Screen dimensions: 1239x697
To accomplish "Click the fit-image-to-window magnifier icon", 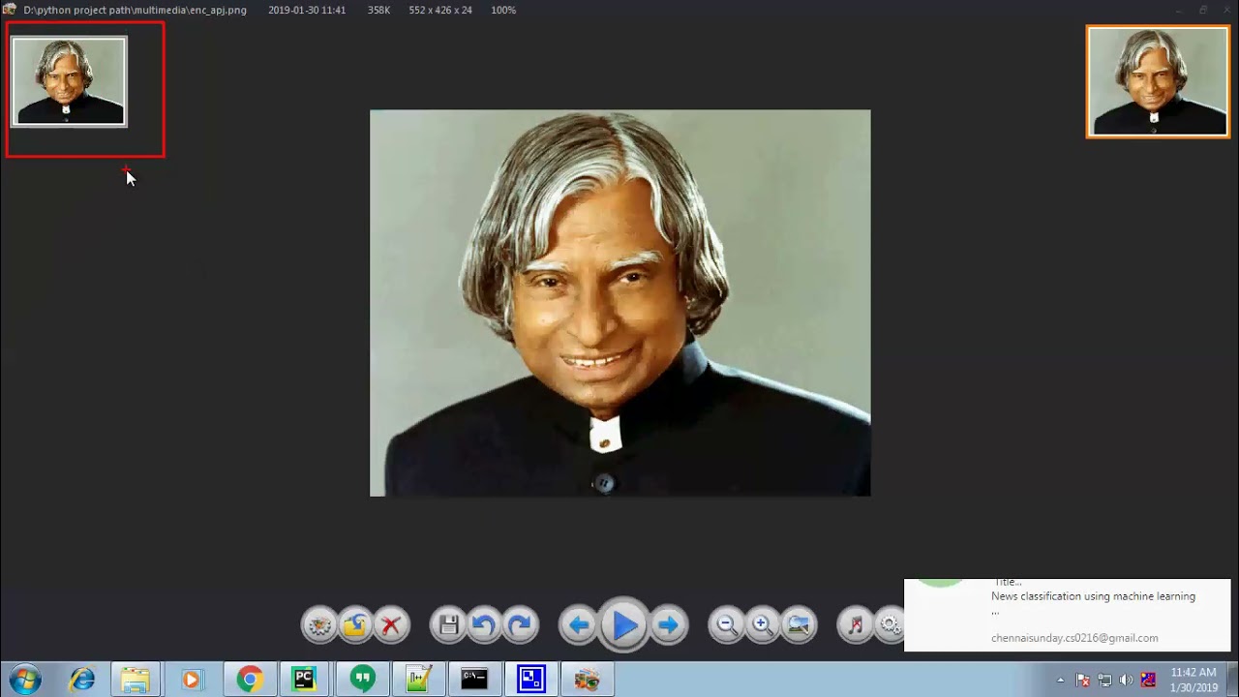I will pos(799,626).
